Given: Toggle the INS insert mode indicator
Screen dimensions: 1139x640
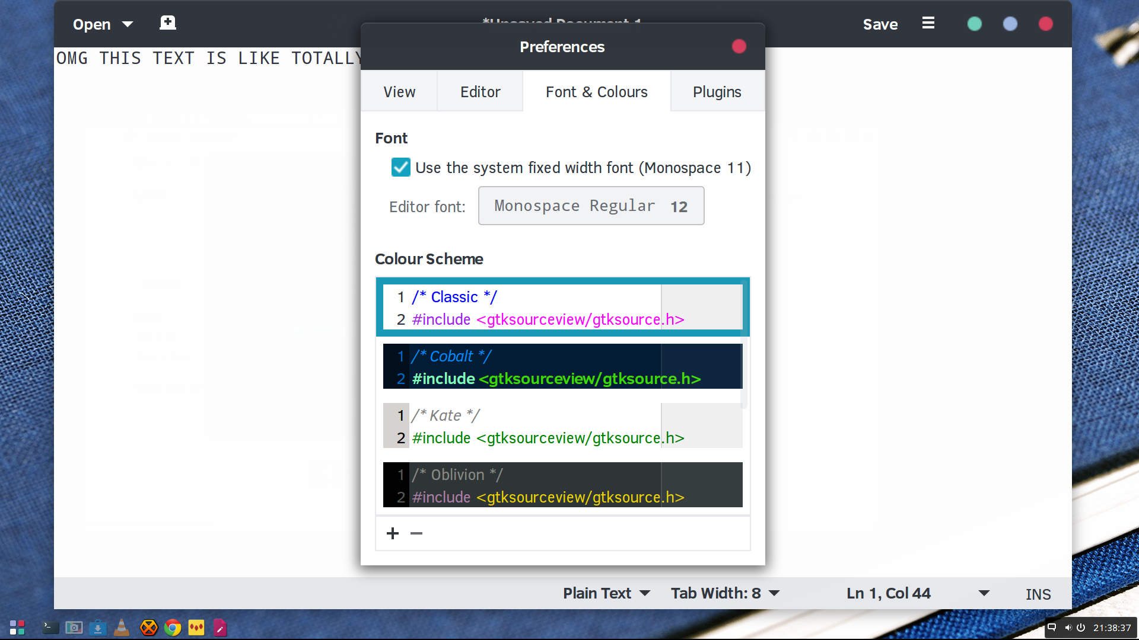Looking at the screenshot, I should pos(1038,594).
